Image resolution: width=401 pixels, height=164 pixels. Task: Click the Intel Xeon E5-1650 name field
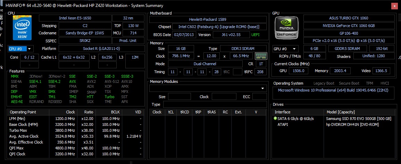(x=75, y=18)
